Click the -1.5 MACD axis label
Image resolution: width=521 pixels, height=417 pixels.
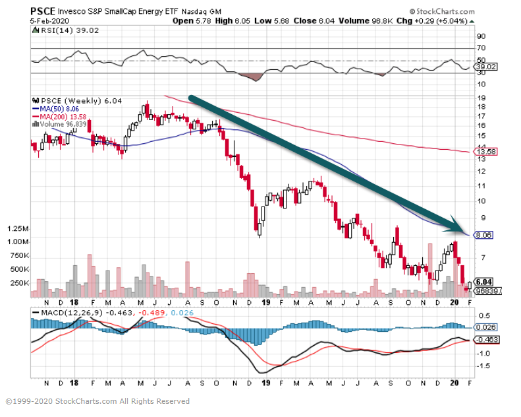(x=483, y=366)
